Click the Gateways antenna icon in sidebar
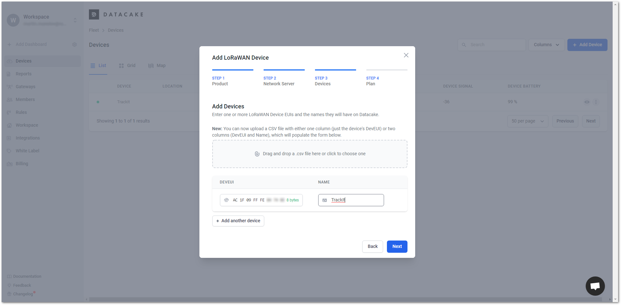Image resolution: width=621 pixels, height=305 pixels. click(9, 87)
